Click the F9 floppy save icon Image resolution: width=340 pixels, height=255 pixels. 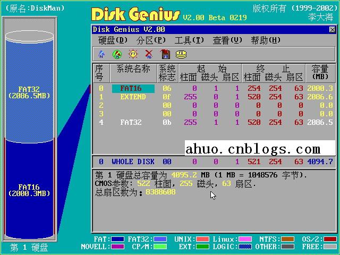[165, 54]
